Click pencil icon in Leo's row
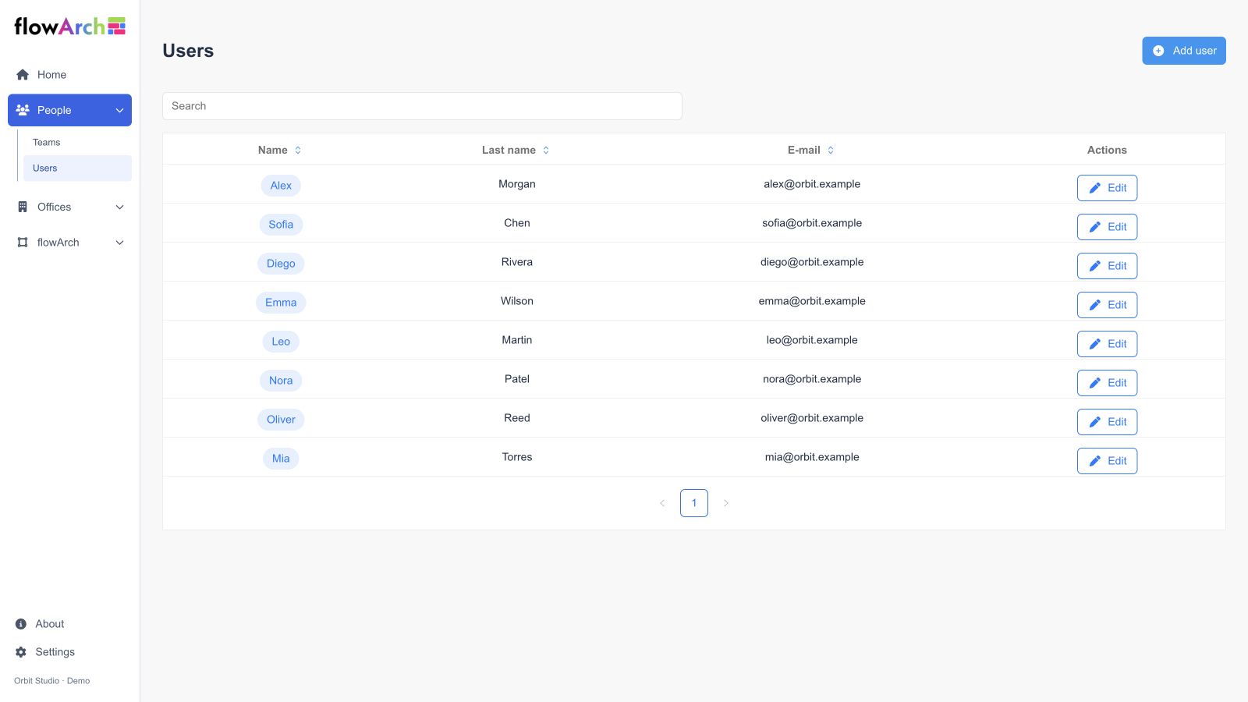 1095,344
